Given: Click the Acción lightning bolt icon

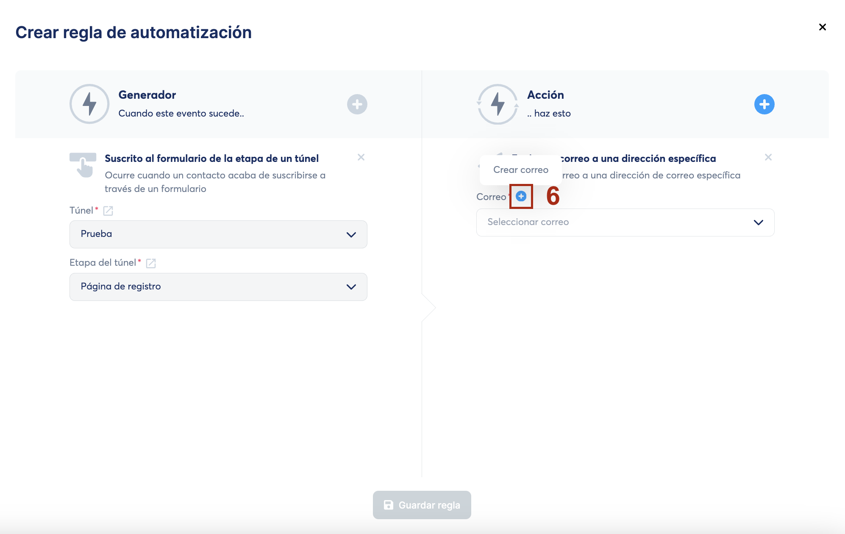Looking at the screenshot, I should (x=498, y=104).
